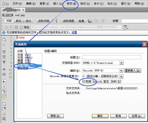Click the open documents icon in coding toolbar

pyautogui.click(x=4, y=39)
